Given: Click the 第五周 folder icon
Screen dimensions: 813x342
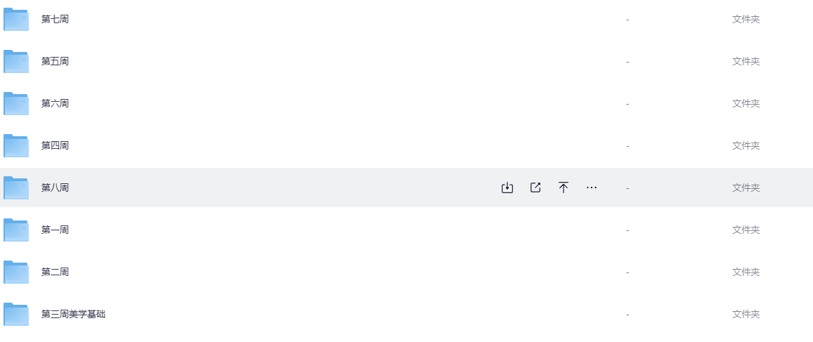Looking at the screenshot, I should tap(16, 62).
